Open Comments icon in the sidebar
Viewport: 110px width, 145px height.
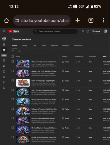(x=4, y=61)
